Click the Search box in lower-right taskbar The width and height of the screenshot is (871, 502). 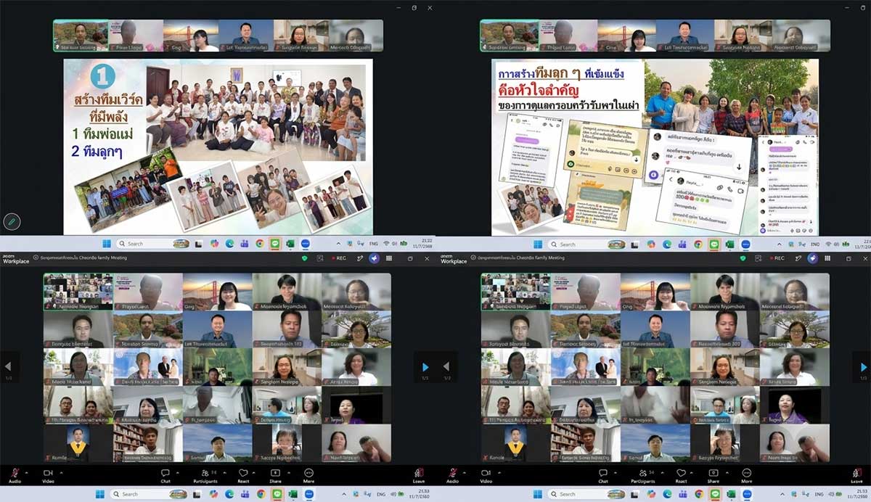586,495
